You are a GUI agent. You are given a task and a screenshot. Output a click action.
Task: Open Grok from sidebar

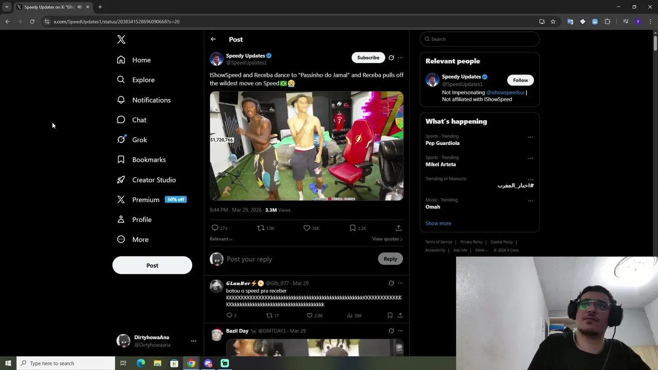point(132,140)
